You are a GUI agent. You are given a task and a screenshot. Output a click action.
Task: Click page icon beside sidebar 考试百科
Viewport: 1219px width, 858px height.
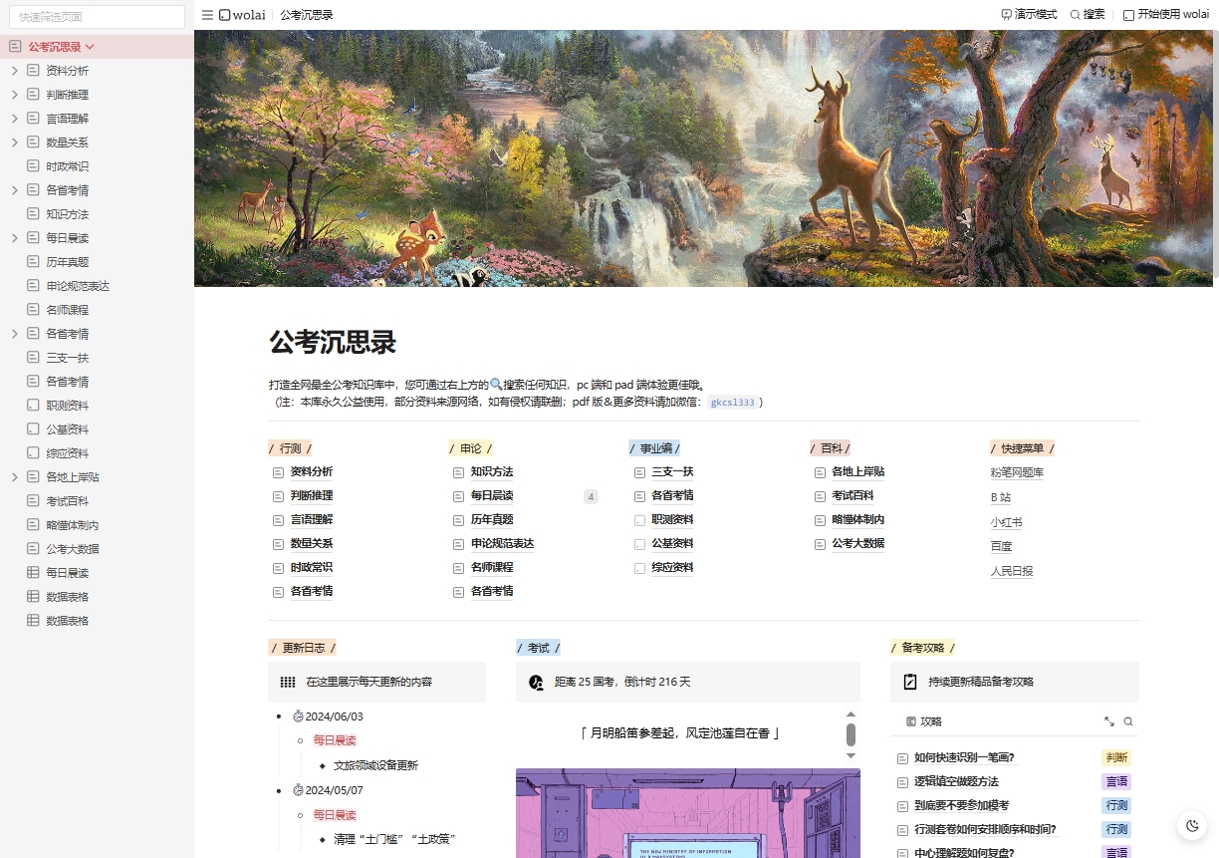coord(33,501)
